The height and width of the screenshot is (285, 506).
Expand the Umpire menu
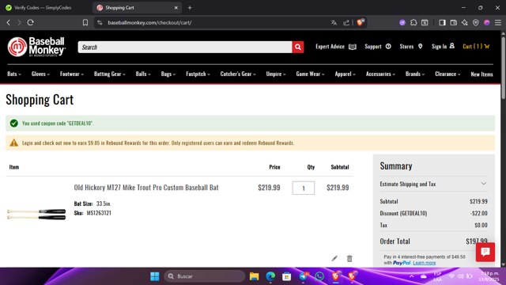pyautogui.click(x=276, y=74)
